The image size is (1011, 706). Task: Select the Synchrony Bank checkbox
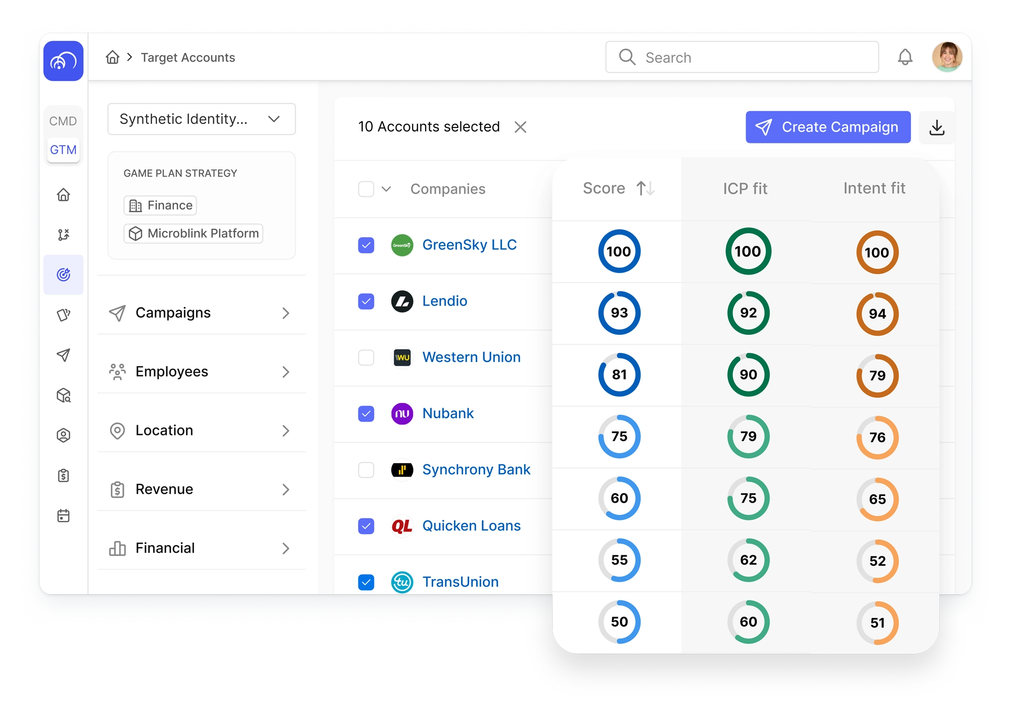click(366, 470)
